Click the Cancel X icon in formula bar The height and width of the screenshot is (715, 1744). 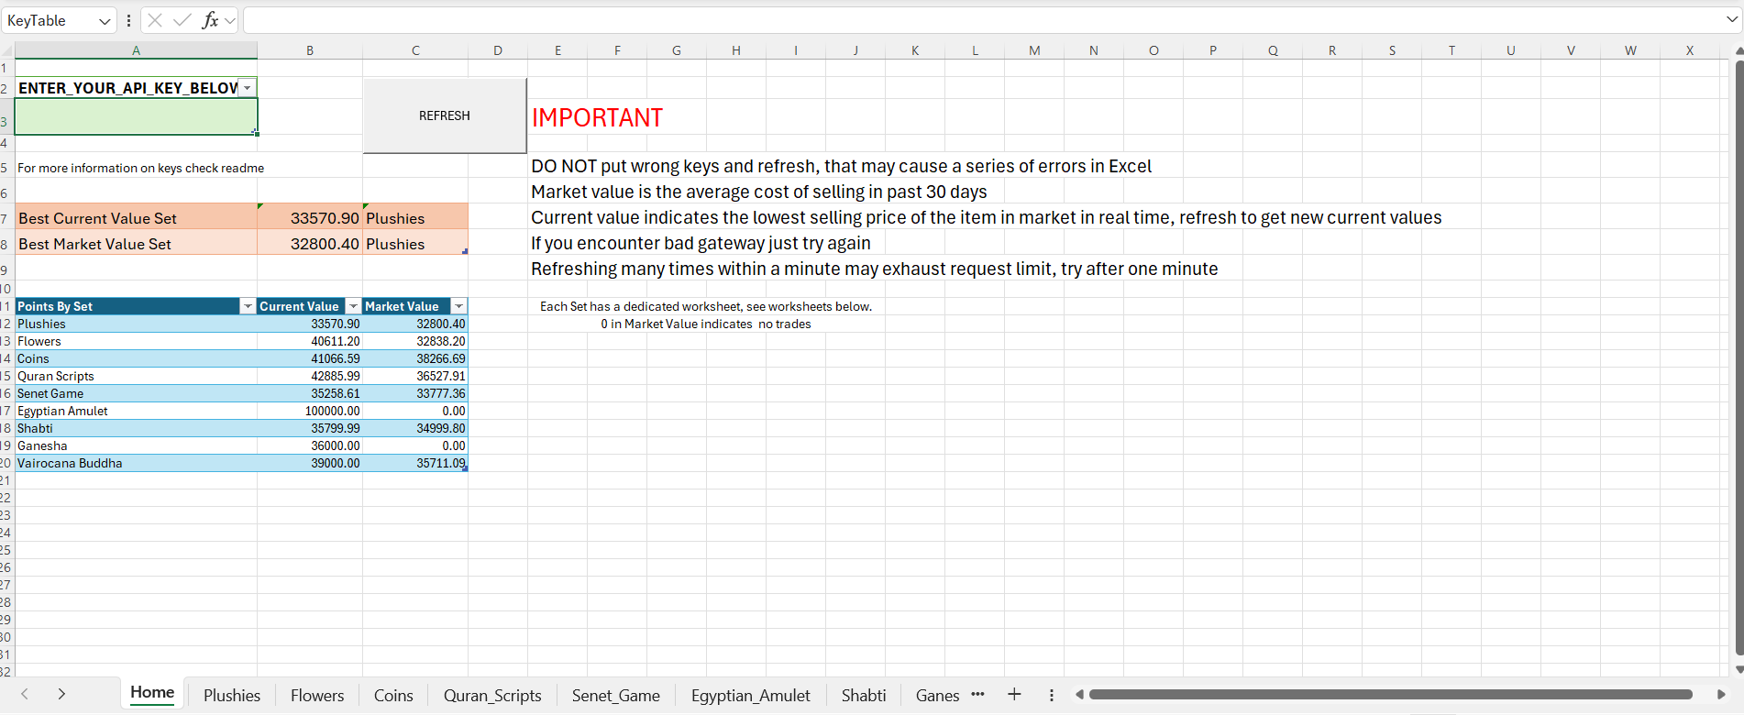click(155, 20)
